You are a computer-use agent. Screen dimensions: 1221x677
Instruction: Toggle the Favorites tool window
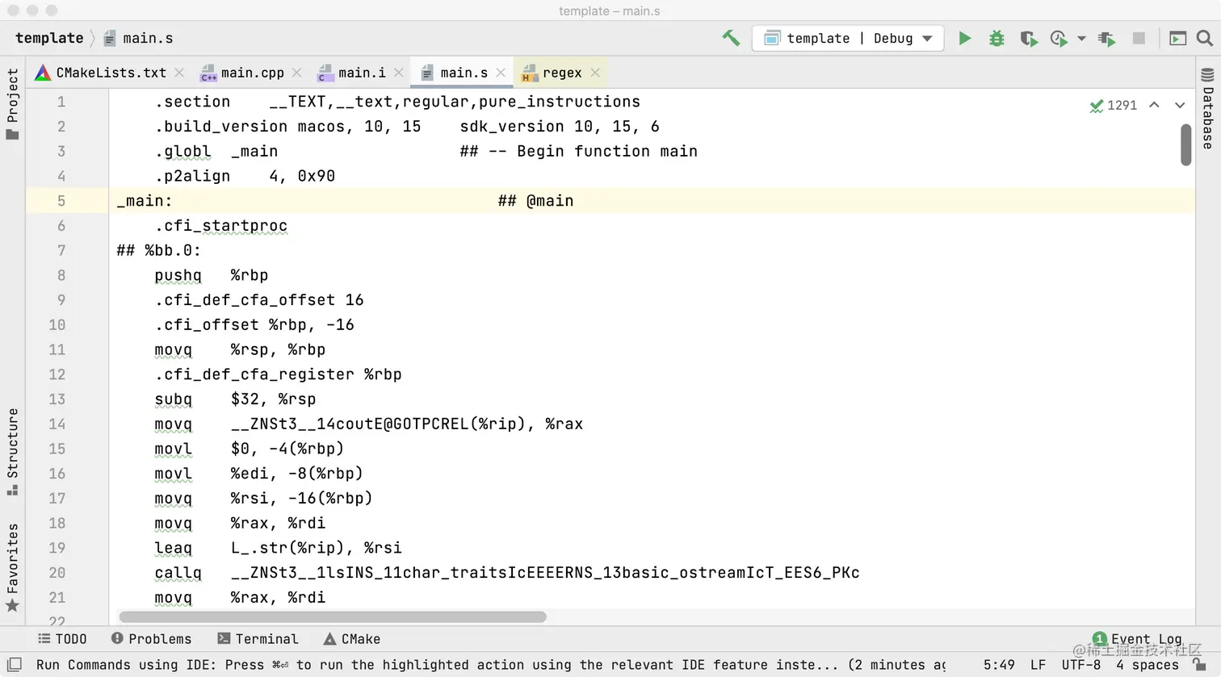pyautogui.click(x=12, y=568)
